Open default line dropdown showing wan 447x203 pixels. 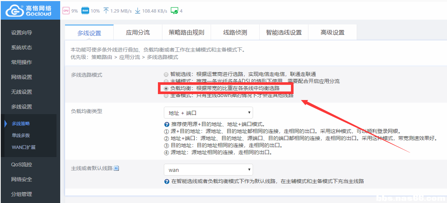208,170
